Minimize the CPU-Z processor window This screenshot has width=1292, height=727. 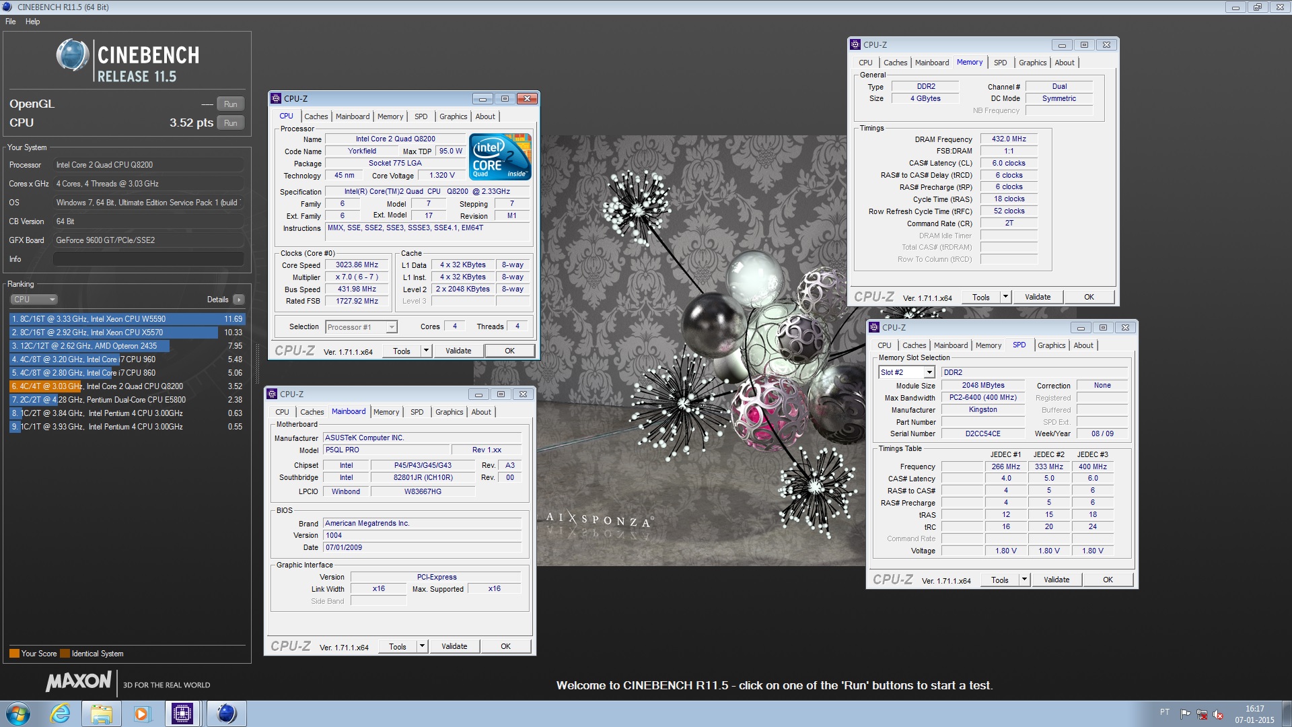point(482,98)
